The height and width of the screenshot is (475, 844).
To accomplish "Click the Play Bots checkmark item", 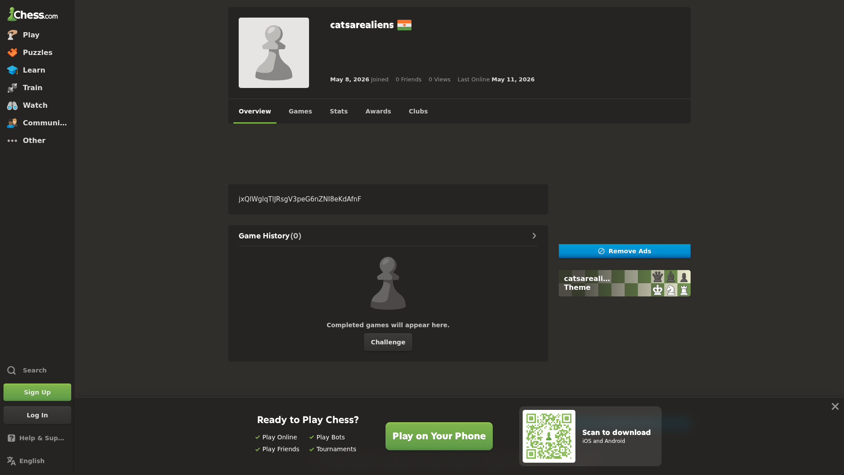I will point(327,437).
